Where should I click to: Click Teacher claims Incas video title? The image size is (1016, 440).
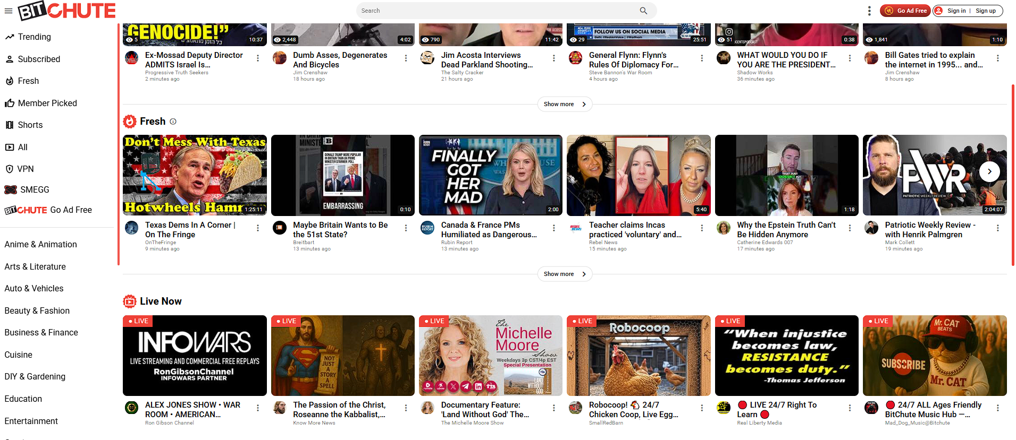click(635, 230)
